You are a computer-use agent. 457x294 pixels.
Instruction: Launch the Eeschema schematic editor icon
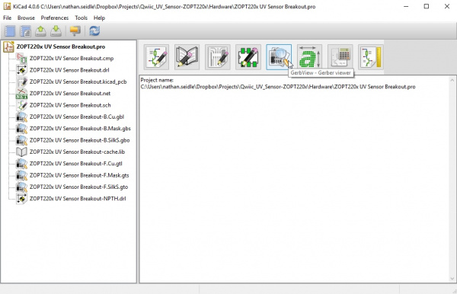(x=156, y=57)
